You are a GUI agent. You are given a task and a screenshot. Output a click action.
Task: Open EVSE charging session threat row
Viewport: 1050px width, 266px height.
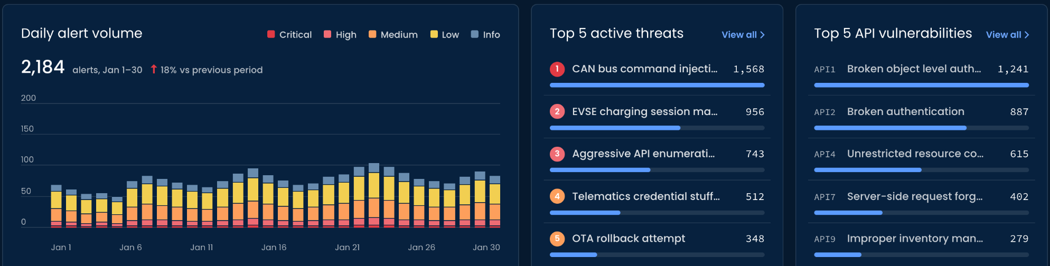(657, 117)
